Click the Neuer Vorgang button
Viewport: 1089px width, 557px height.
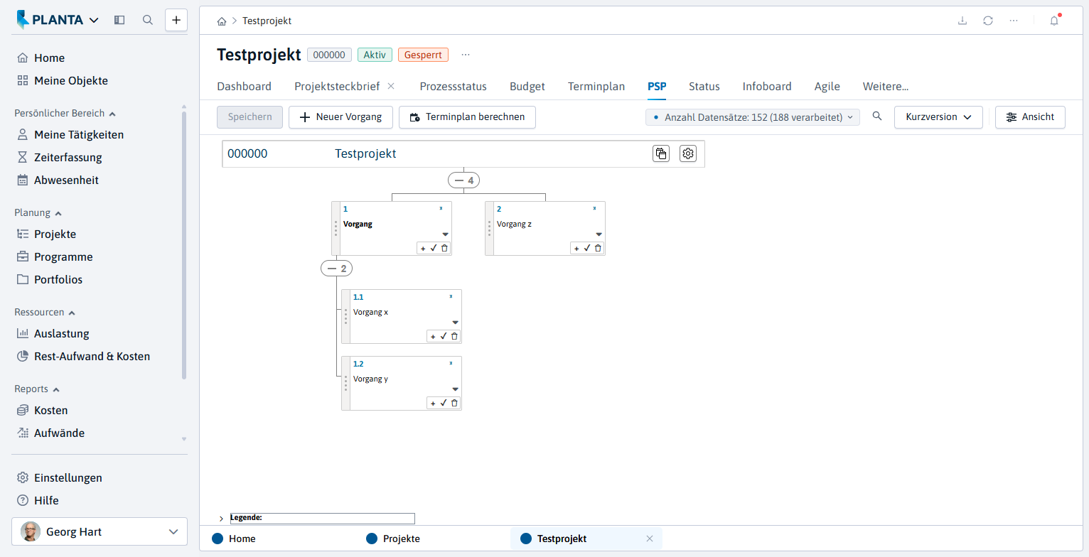pyautogui.click(x=341, y=117)
